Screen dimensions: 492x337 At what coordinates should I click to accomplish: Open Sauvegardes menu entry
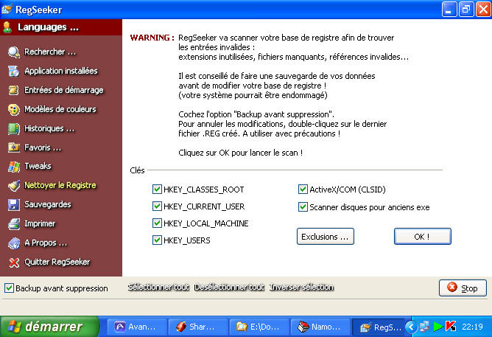point(48,204)
